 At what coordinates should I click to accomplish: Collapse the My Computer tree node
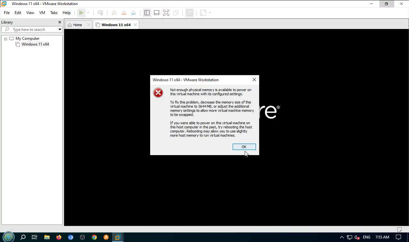point(5,39)
